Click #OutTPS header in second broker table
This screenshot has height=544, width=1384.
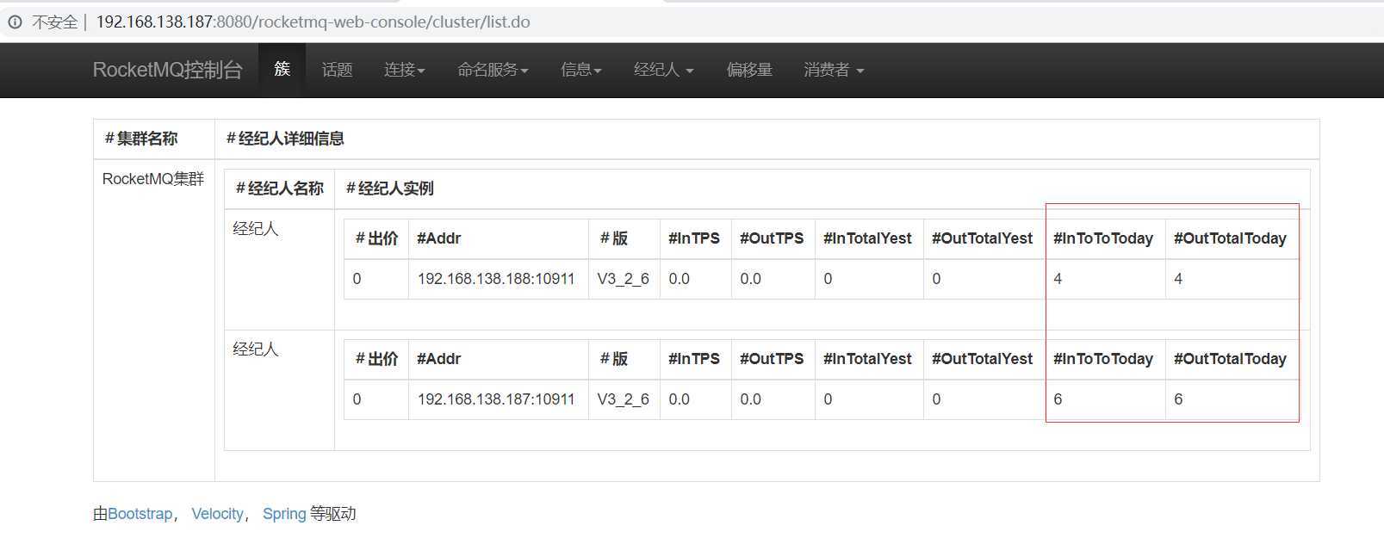772,359
